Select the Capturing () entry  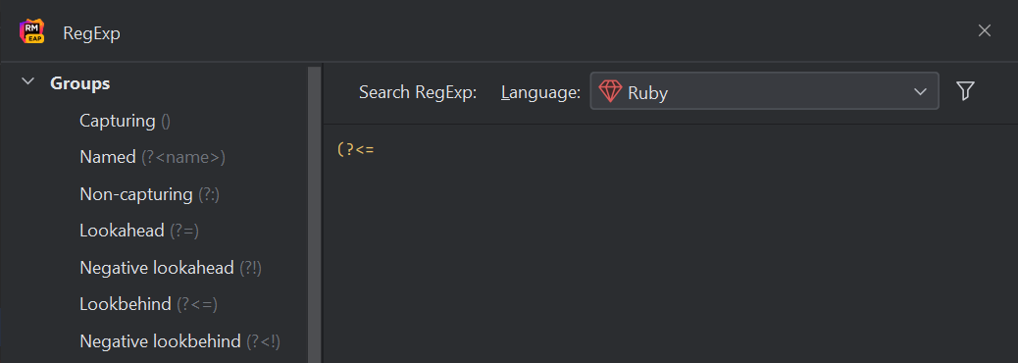pyautogui.click(x=125, y=121)
